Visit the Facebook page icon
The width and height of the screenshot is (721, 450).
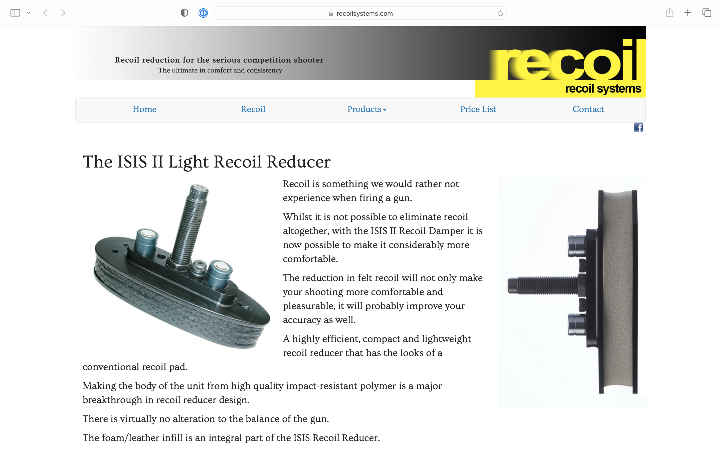pyautogui.click(x=638, y=127)
